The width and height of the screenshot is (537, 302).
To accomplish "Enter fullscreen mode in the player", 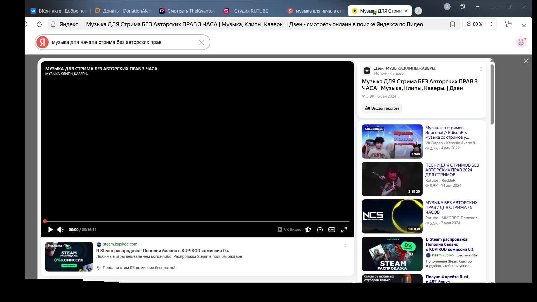I will (x=344, y=230).
